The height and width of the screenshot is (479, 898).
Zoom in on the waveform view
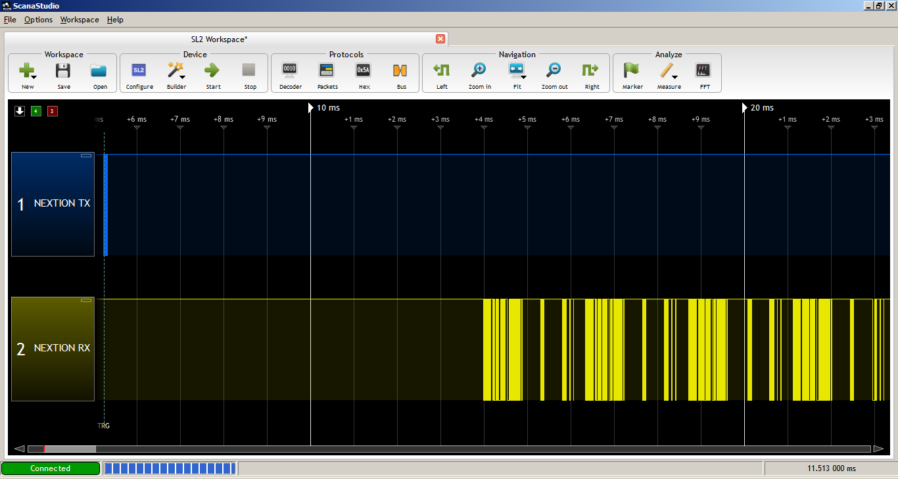point(479,69)
